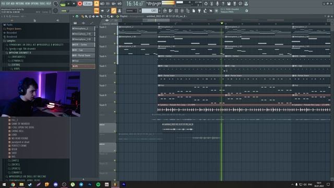Click the transport stop button
The image size is (334, 188).
74,4
